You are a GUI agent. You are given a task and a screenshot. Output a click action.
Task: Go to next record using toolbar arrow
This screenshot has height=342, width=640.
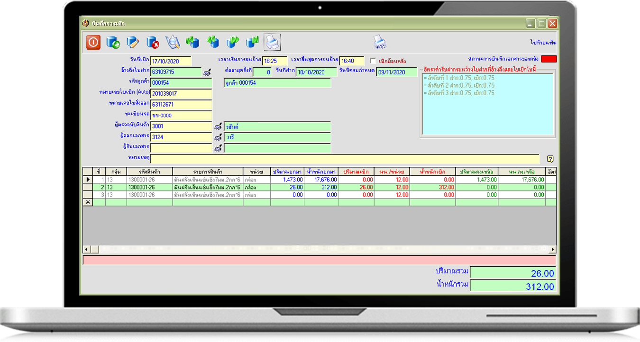tap(232, 43)
